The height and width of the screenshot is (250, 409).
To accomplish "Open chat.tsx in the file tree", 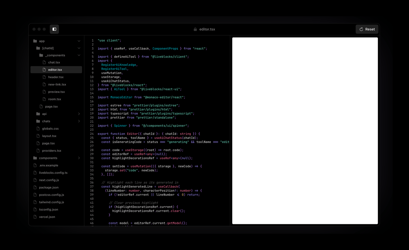I will [x=56, y=62].
